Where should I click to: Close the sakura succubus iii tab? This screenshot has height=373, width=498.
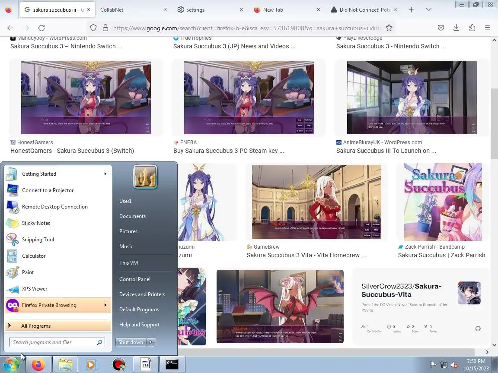pyautogui.click(x=88, y=10)
